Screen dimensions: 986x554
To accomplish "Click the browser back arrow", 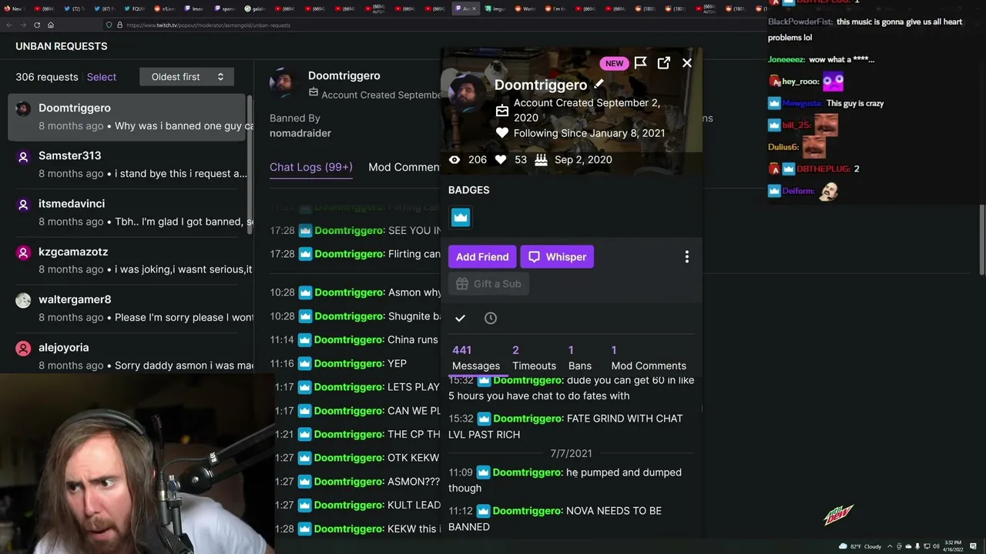I will [x=8, y=25].
